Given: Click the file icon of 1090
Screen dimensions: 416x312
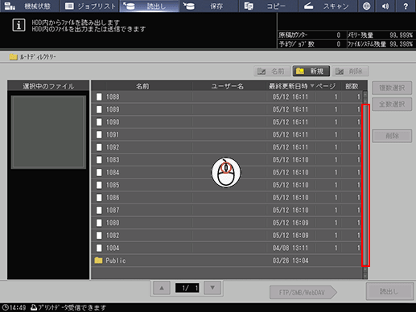Looking at the screenshot, I should (99, 122).
